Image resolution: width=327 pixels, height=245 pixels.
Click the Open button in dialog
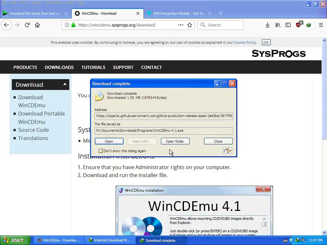pos(109,141)
